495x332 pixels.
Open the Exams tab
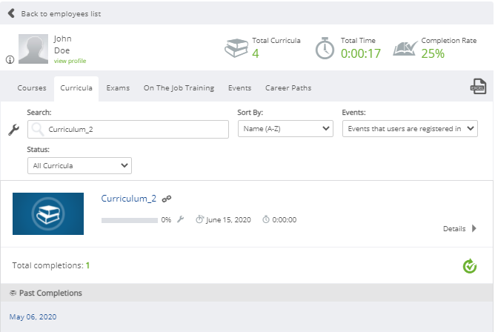[x=118, y=88]
